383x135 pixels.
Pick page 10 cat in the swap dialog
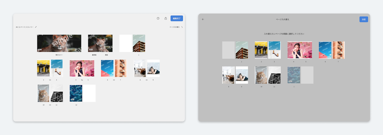coord(261,75)
